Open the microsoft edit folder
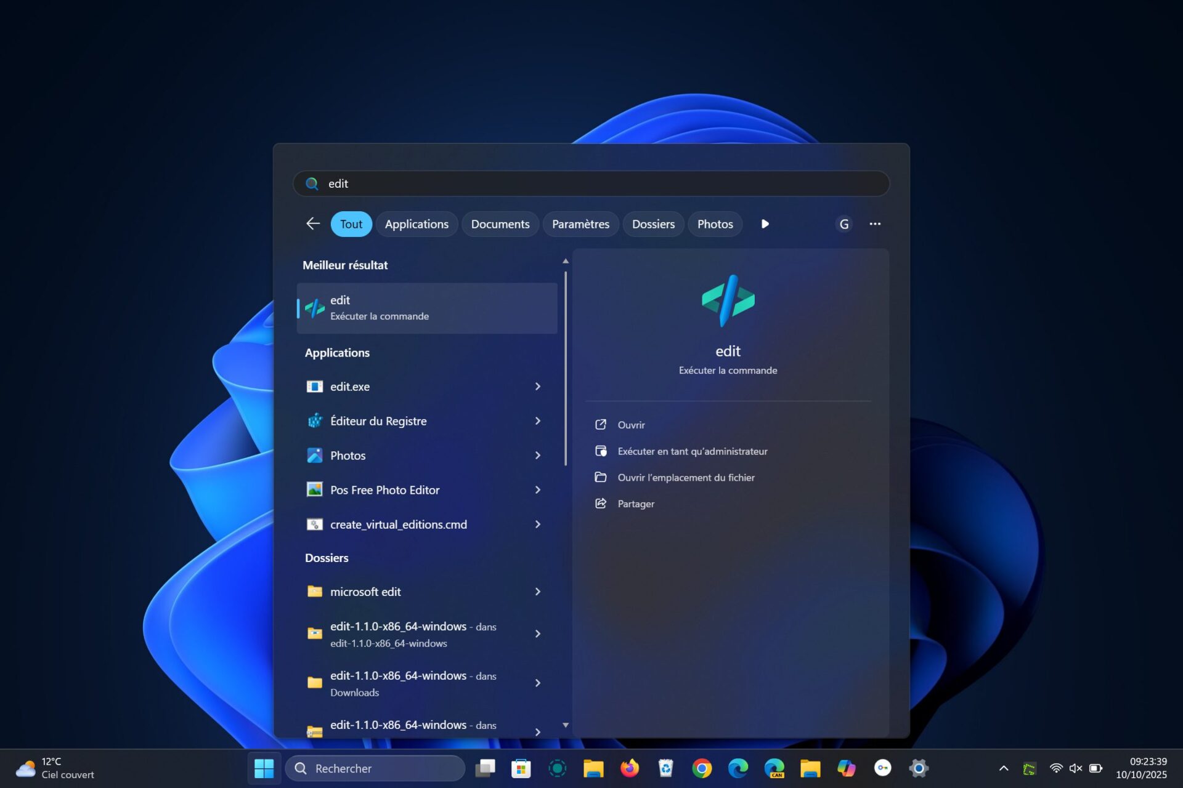Screen dimensions: 1183x788 pyautogui.click(x=365, y=592)
